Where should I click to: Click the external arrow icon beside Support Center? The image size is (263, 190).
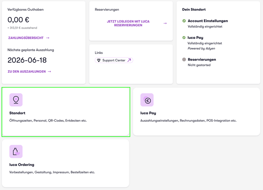point(129,60)
